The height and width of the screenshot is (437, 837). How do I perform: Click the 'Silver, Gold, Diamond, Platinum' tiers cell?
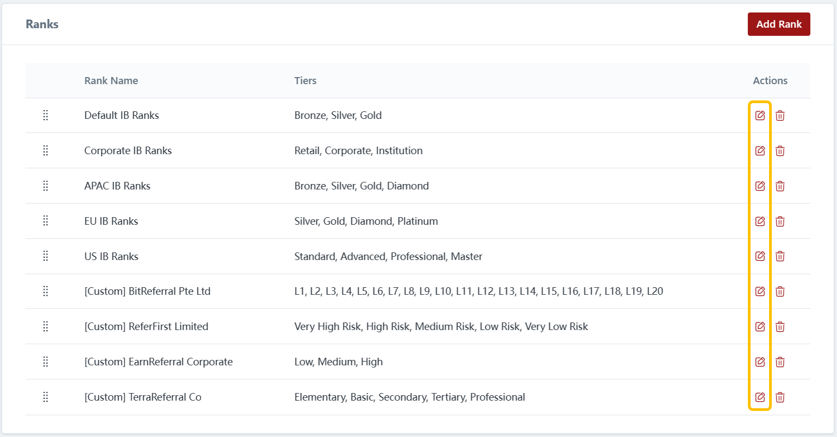pyautogui.click(x=366, y=221)
